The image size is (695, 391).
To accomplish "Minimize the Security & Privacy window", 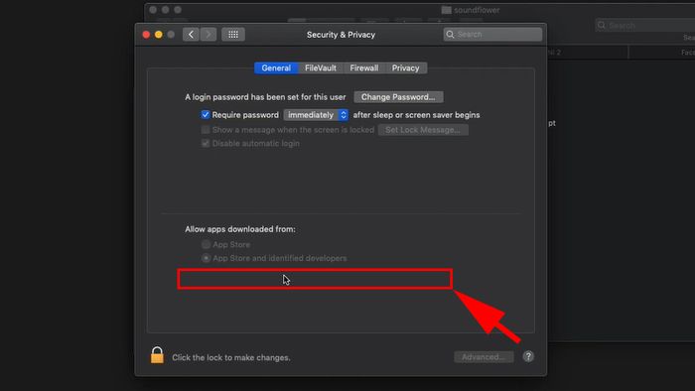I will 158,35.
